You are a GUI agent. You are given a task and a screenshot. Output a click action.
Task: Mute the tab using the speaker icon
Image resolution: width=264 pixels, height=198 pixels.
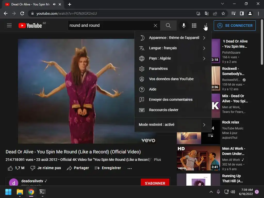pyautogui.click(x=54, y=4)
